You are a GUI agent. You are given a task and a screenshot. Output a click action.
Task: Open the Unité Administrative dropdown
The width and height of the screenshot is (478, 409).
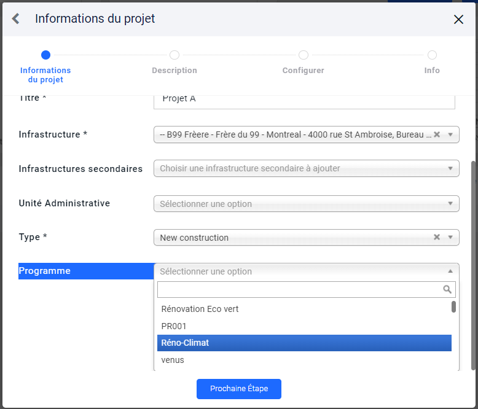(x=450, y=203)
